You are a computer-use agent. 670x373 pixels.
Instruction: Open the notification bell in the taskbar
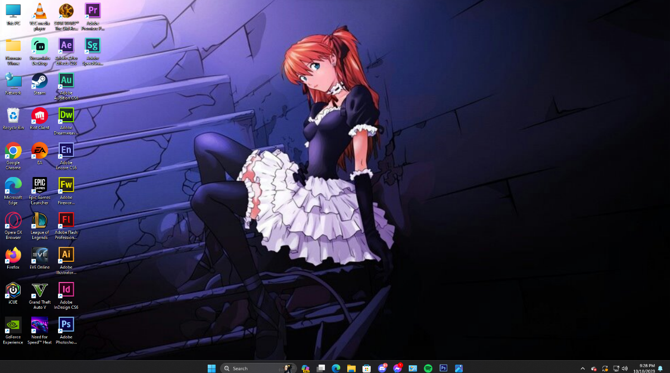(661, 369)
